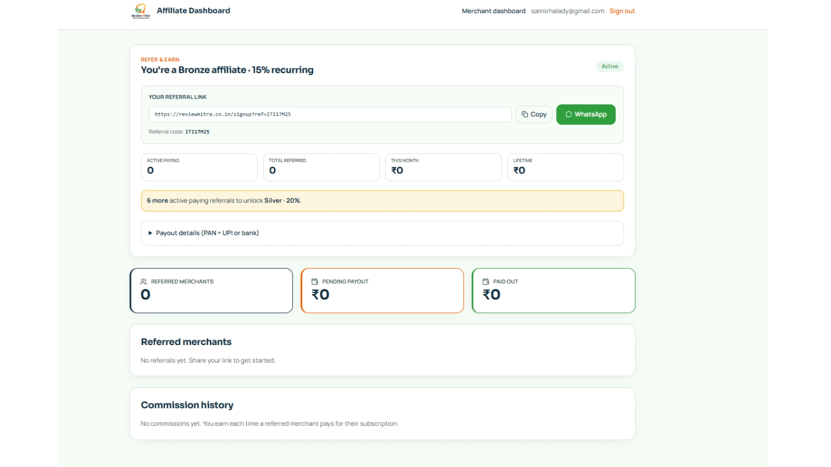Click the Active status badge

click(x=610, y=66)
